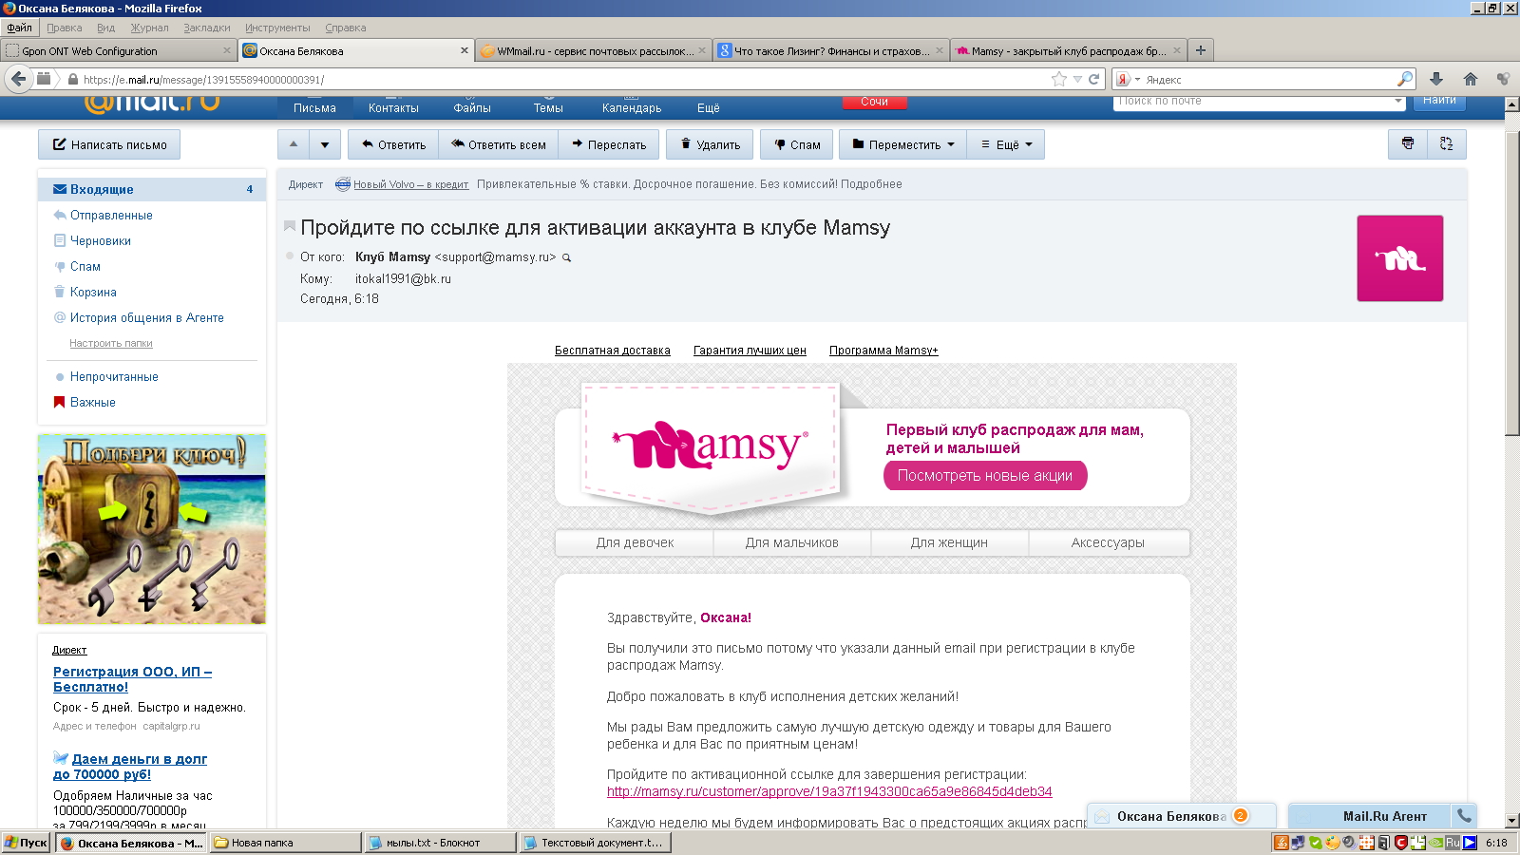
Task: Mark the message as Спам
Action: (797, 144)
